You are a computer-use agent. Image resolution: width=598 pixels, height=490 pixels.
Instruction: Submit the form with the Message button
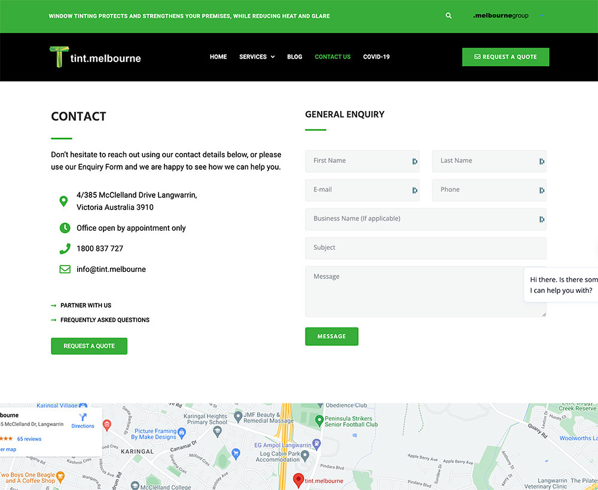click(331, 336)
